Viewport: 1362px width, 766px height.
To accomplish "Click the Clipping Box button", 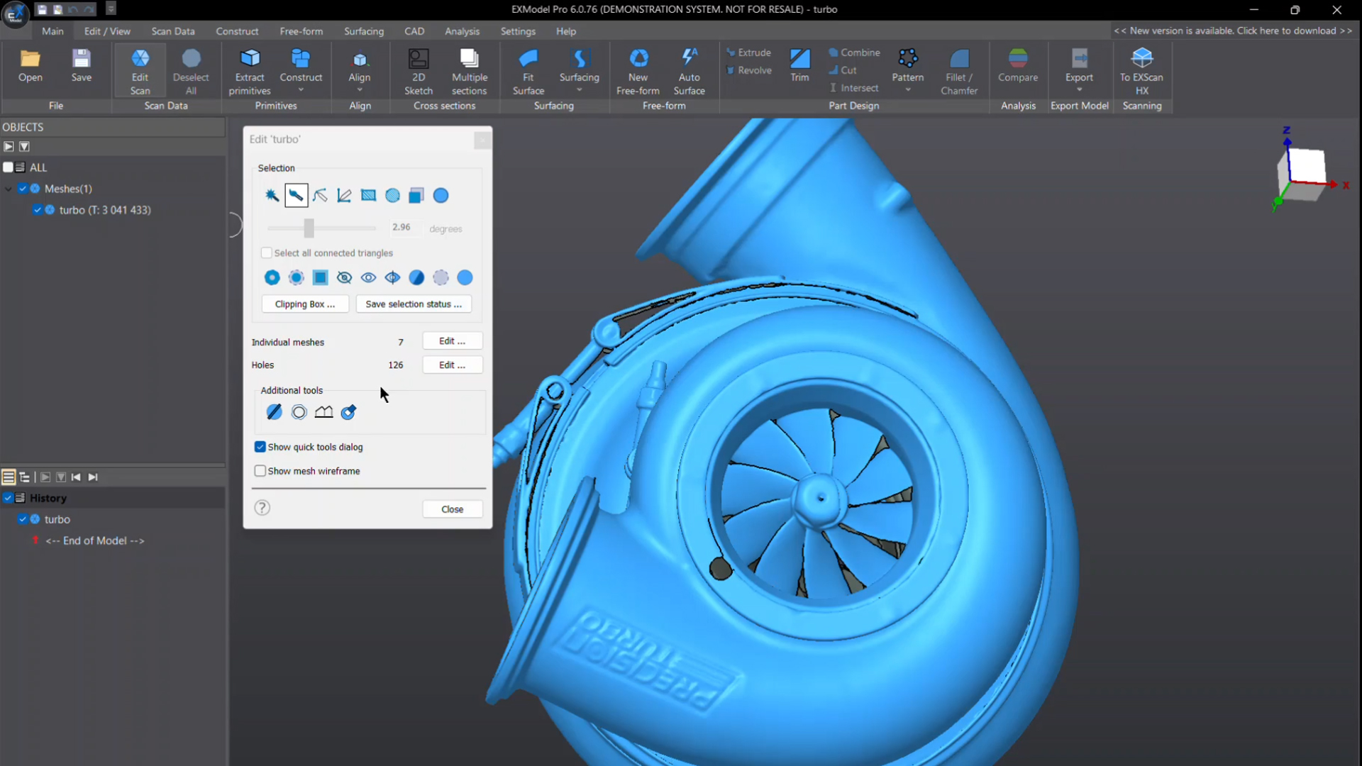I will click(x=305, y=304).
